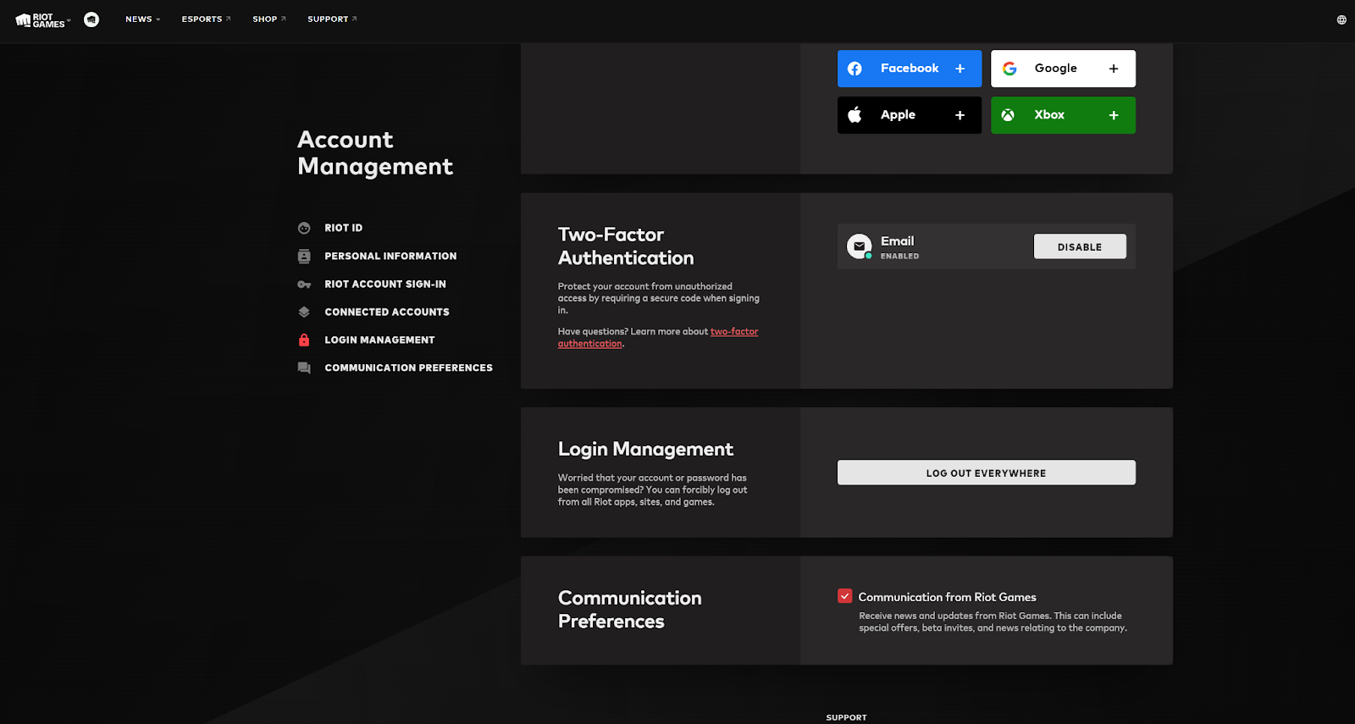Viewport: 1355px width, 724px height.
Task: Click the Communication Preferences chat icon
Action: pyautogui.click(x=304, y=368)
